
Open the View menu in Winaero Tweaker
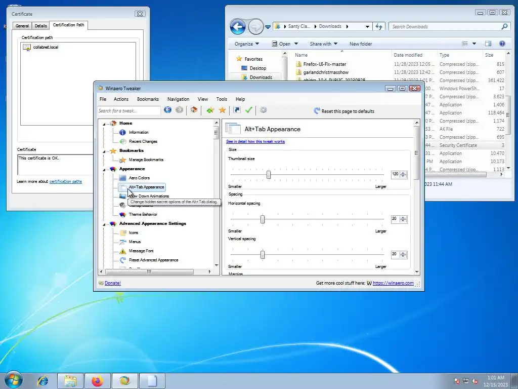coord(203,99)
